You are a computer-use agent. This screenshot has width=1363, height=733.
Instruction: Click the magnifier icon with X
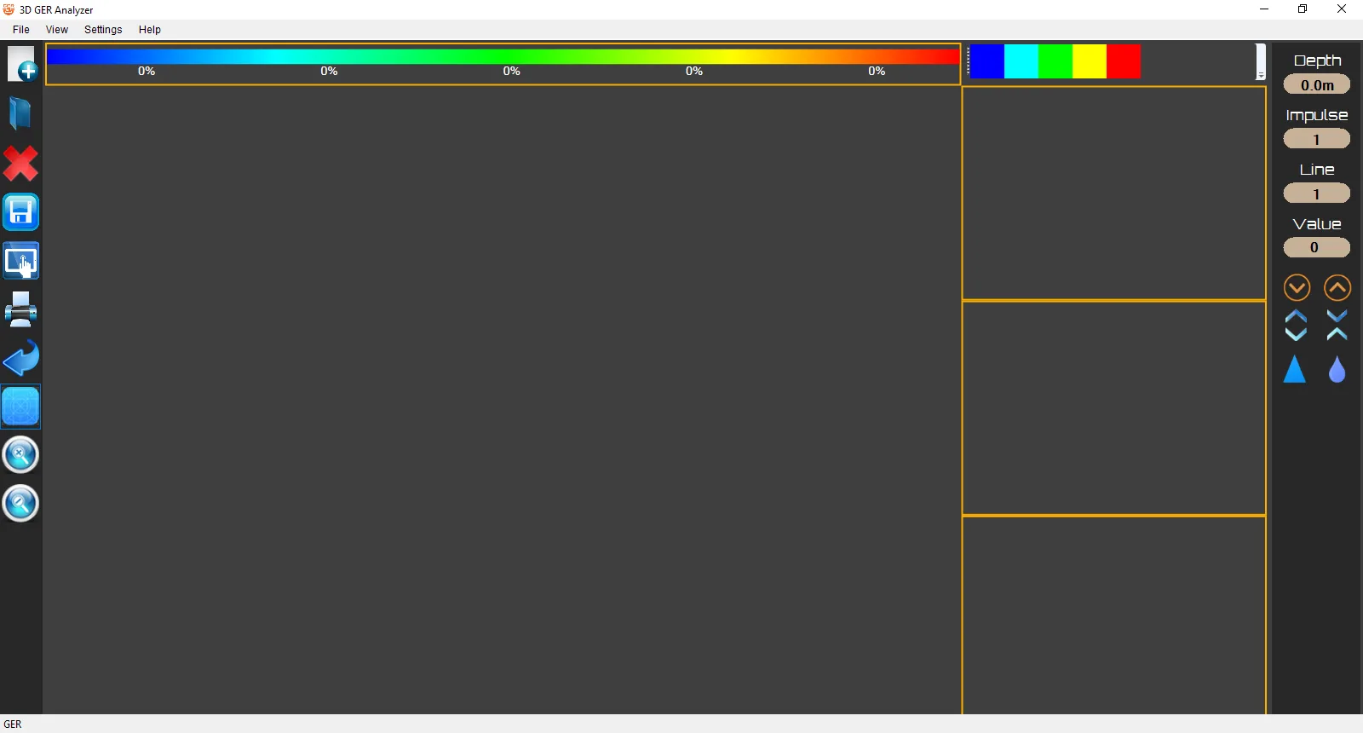pyautogui.click(x=20, y=455)
